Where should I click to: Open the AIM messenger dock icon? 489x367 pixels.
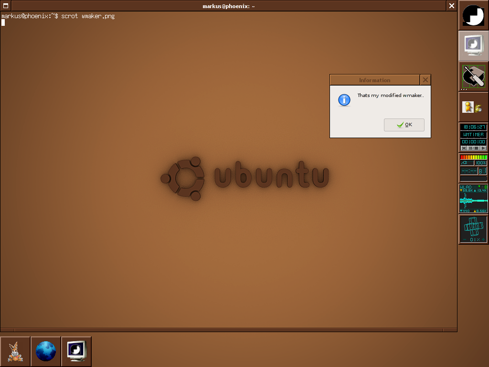coord(473,107)
